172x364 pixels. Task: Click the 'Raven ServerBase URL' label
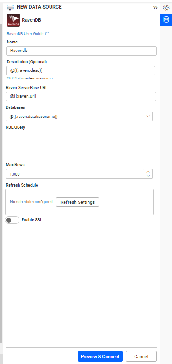27,88
